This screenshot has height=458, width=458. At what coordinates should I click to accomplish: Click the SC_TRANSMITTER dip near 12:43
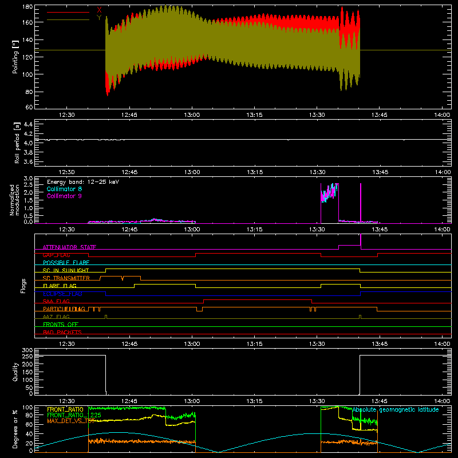123,278
